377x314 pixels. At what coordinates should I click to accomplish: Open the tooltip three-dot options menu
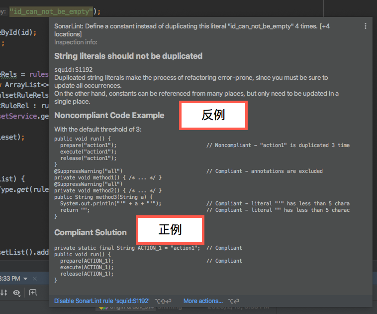pos(365,26)
